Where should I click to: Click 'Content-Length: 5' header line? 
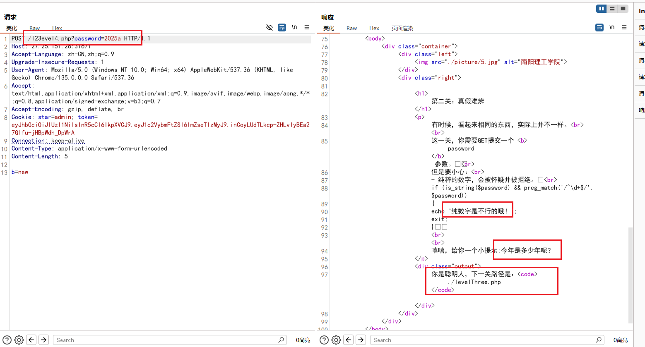[x=40, y=156]
